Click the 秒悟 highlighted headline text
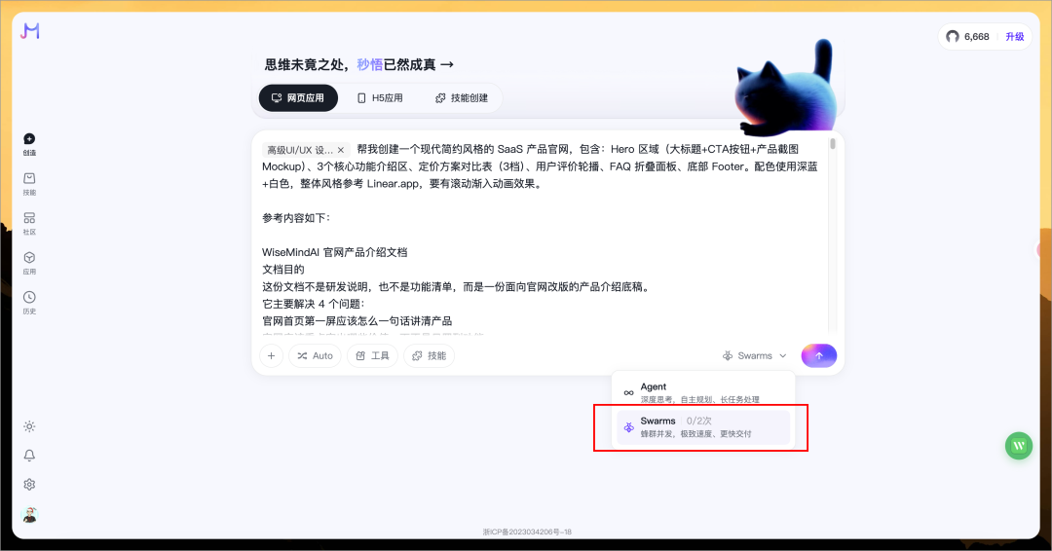 [x=370, y=64]
